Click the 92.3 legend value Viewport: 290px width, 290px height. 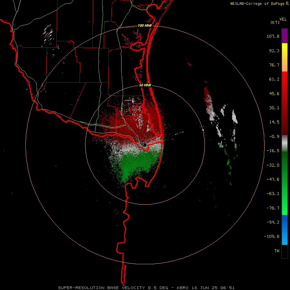point(274,51)
